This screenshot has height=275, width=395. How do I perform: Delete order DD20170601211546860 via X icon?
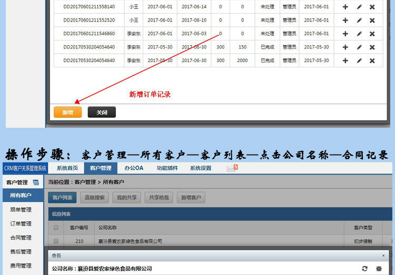372,34
